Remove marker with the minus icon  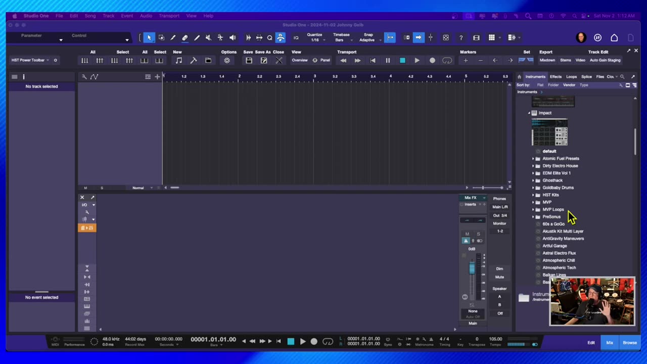click(480, 61)
